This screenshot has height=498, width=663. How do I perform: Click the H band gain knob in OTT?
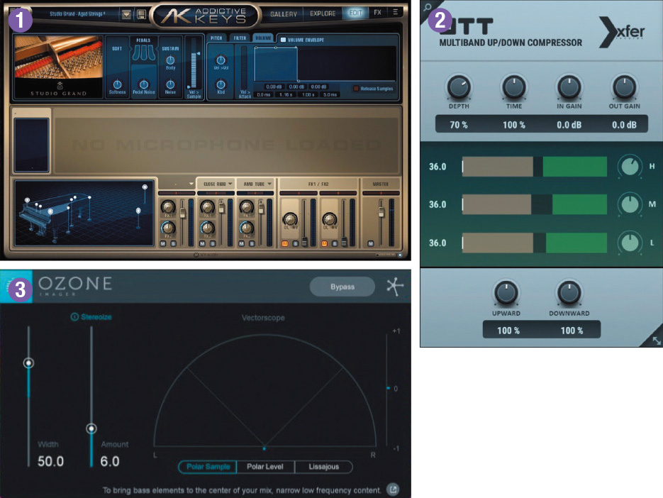tap(630, 166)
